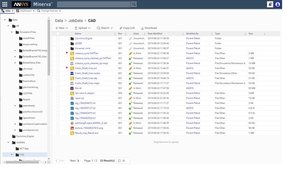Switch to the Change Notices tab
The width and height of the screenshot is (292, 179).
coord(49,11)
